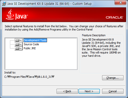Screen dimensions: 128x98
Task: Select the Public JRE feature
Action: pyautogui.click(x=30, y=48)
